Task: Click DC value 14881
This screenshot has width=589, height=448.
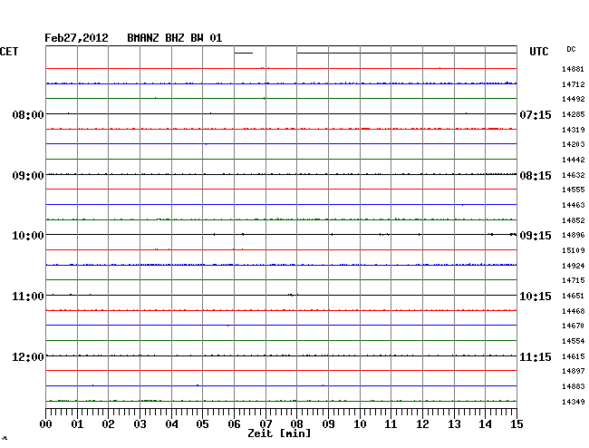Action: [574, 69]
